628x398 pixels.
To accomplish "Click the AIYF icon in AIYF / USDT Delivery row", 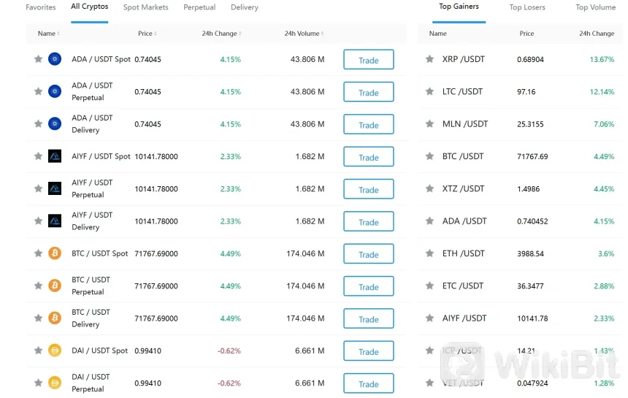I will (55, 221).
